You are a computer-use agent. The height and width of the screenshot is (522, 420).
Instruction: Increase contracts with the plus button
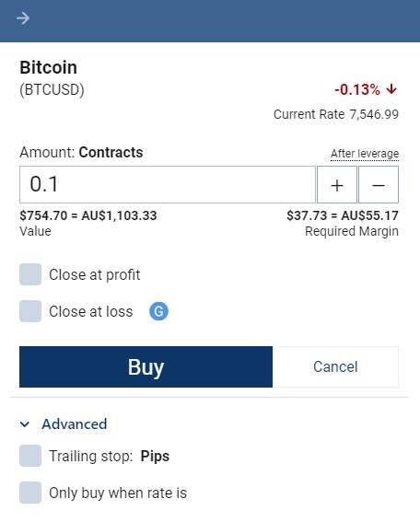point(337,185)
